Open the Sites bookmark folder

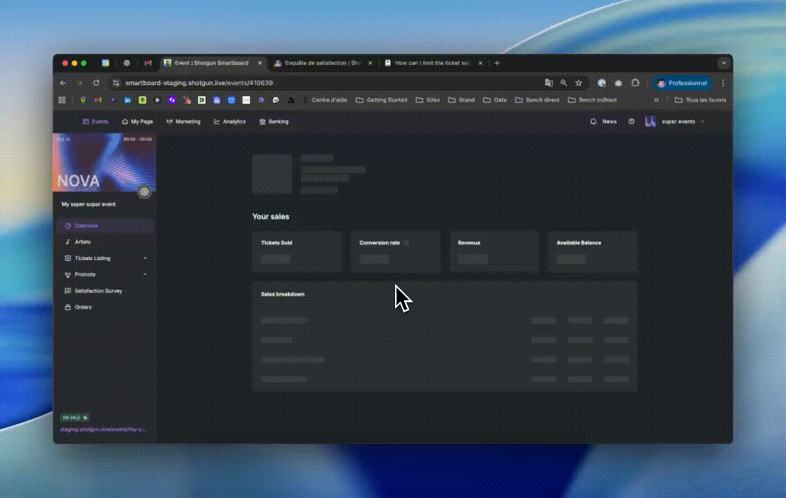428,100
